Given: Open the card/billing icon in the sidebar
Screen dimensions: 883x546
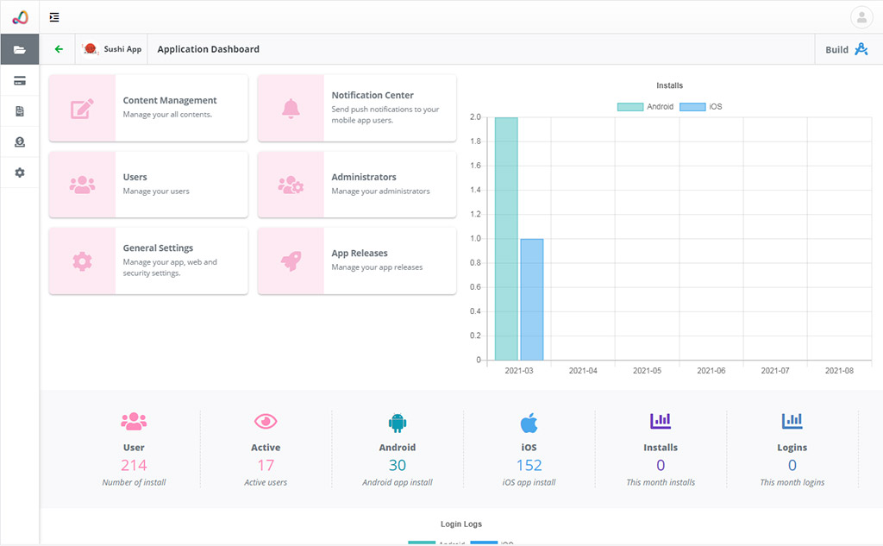Looking at the screenshot, I should [x=20, y=80].
